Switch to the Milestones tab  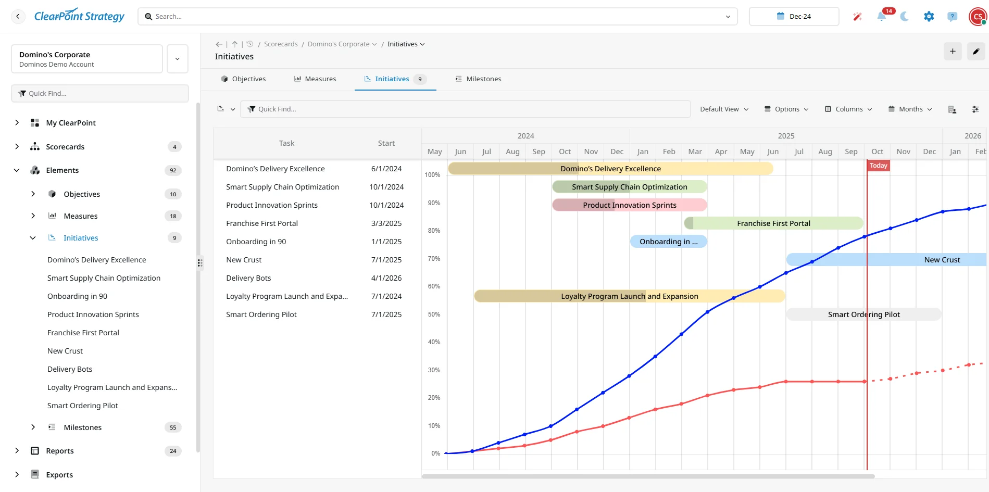click(483, 79)
